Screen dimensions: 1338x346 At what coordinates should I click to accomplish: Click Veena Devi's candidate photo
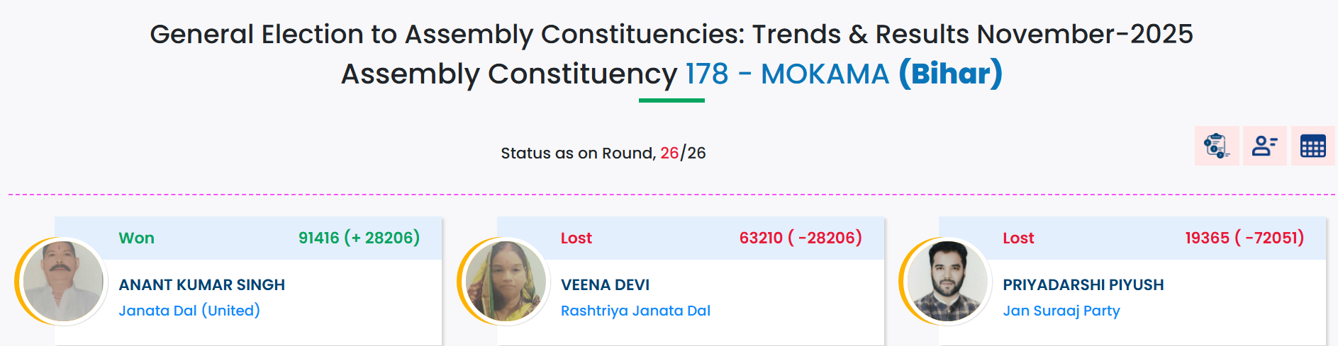tap(505, 281)
